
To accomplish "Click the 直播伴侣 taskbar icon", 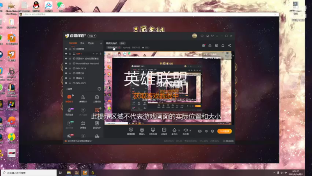I will (x=85, y=172).
